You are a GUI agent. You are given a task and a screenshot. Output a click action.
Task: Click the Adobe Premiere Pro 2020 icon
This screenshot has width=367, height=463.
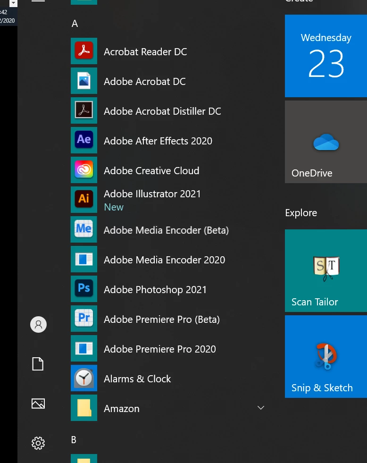pyautogui.click(x=84, y=348)
